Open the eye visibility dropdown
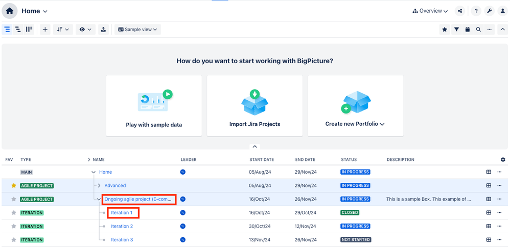Viewport: 510px width, 249px height. (85, 30)
